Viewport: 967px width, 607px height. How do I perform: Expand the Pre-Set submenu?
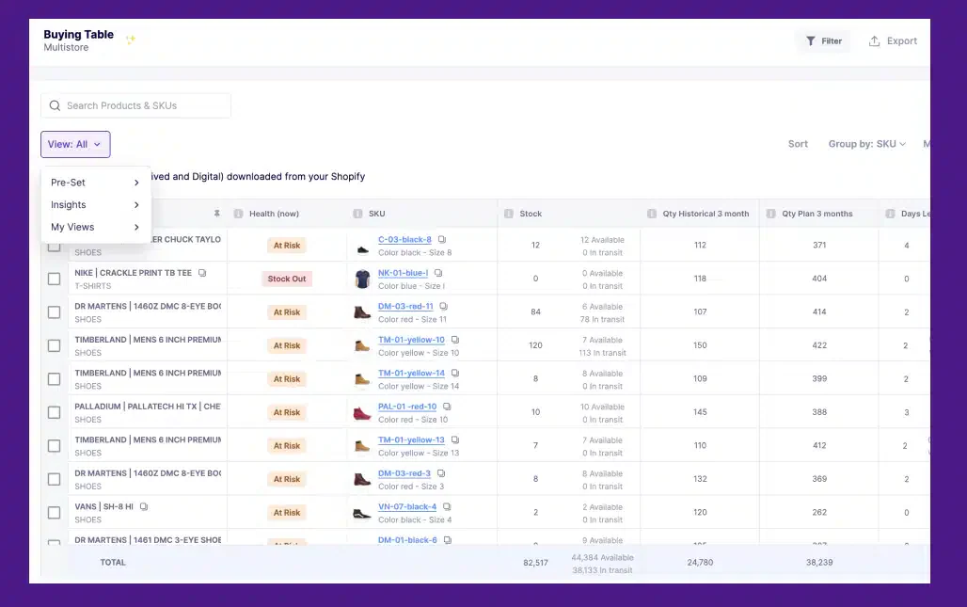(x=96, y=183)
